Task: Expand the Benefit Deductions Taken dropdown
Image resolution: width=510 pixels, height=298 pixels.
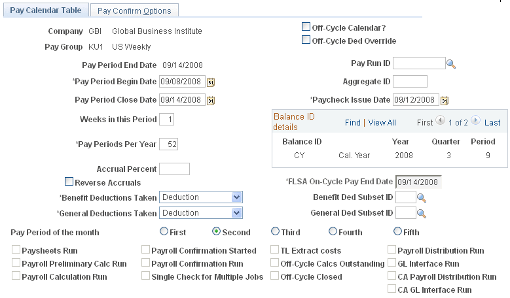Action: (236, 197)
